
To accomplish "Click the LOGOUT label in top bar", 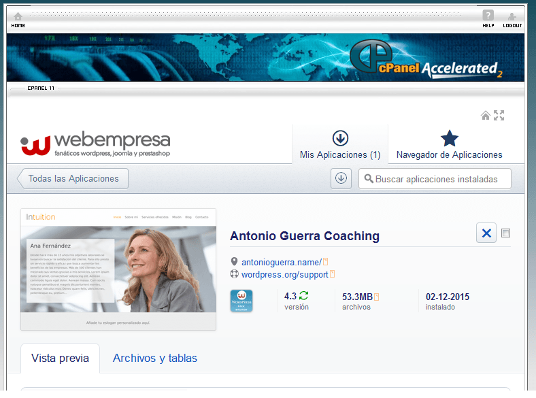I will click(512, 25).
